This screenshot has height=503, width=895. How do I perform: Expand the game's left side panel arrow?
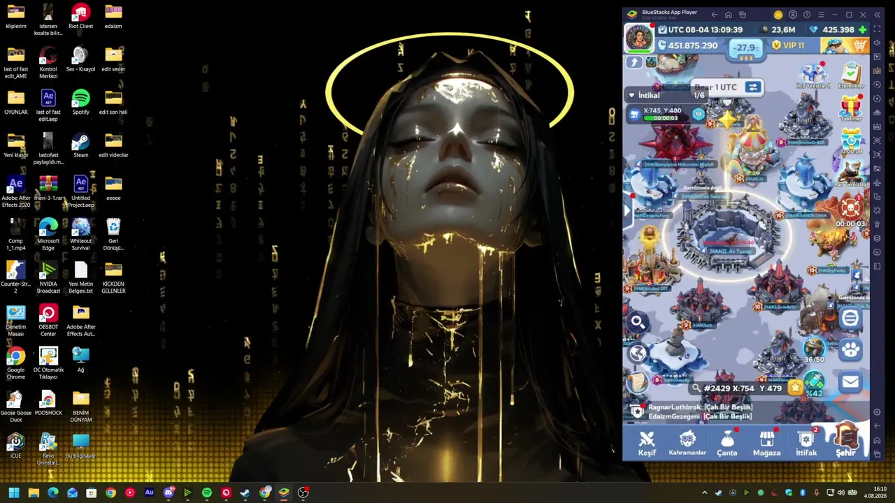coord(626,210)
